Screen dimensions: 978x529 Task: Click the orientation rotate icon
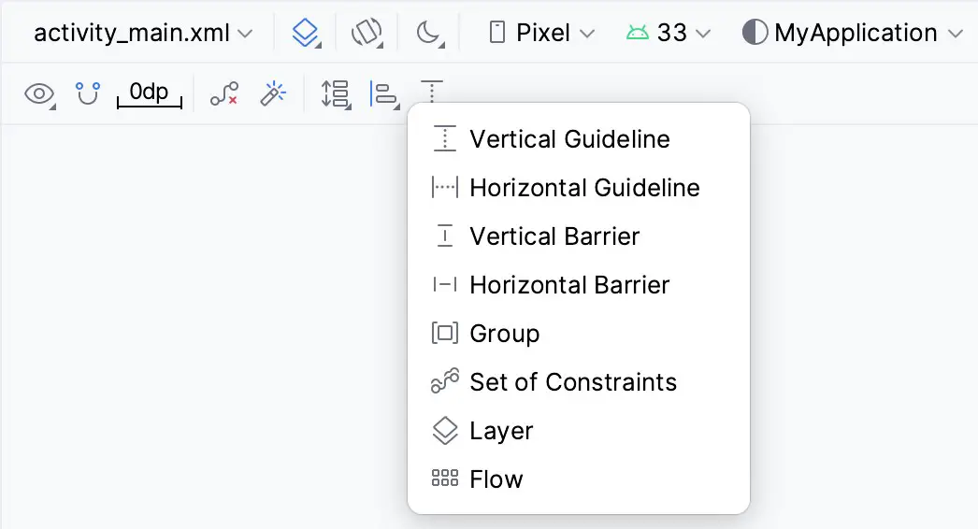pos(367,33)
